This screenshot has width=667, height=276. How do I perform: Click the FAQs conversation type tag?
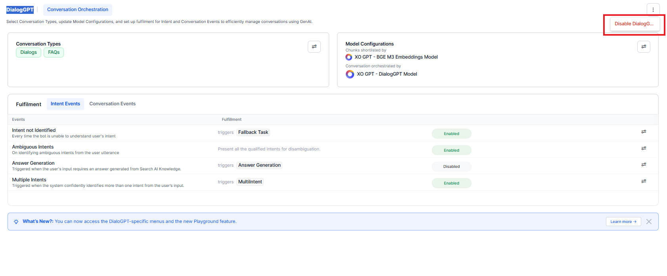54,52
